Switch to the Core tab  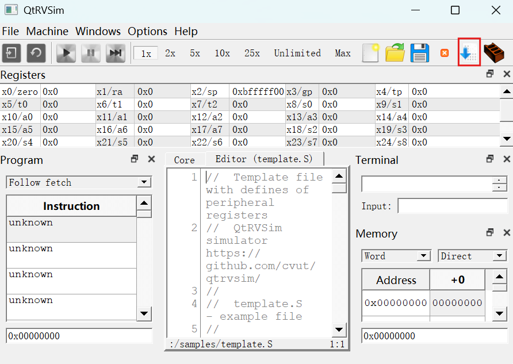pos(185,160)
